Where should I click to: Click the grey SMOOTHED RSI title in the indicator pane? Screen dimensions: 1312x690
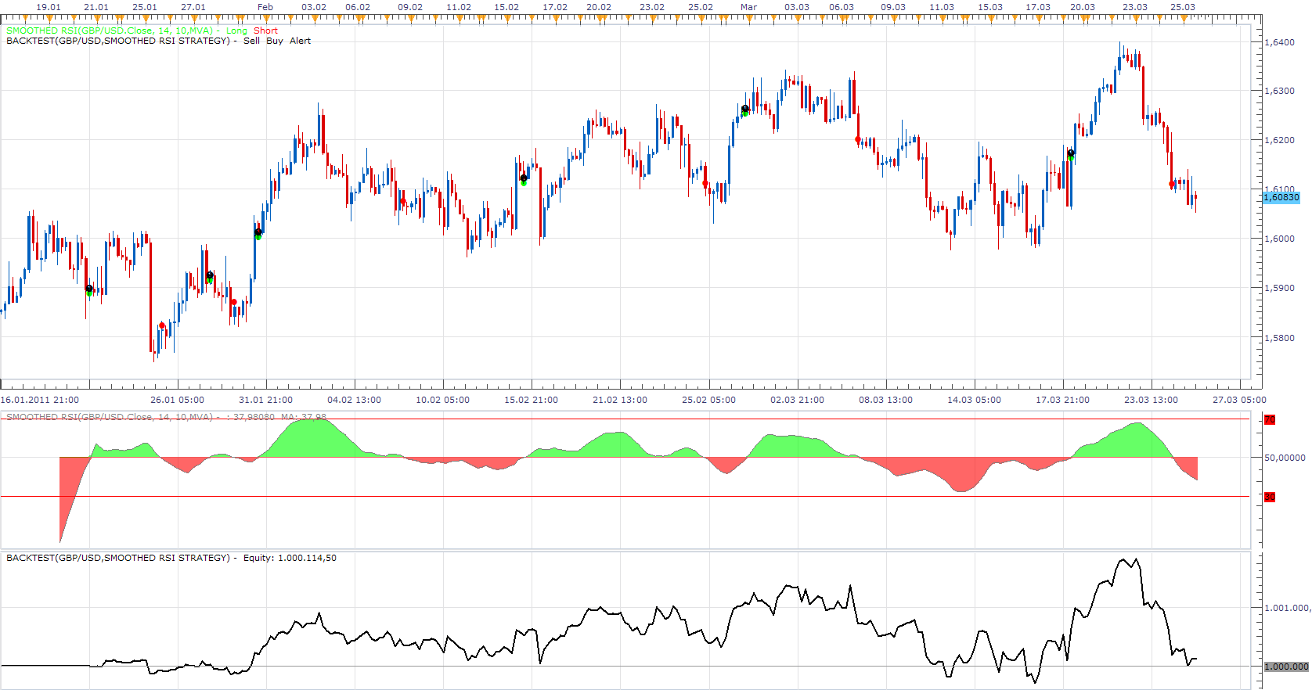click(x=110, y=417)
